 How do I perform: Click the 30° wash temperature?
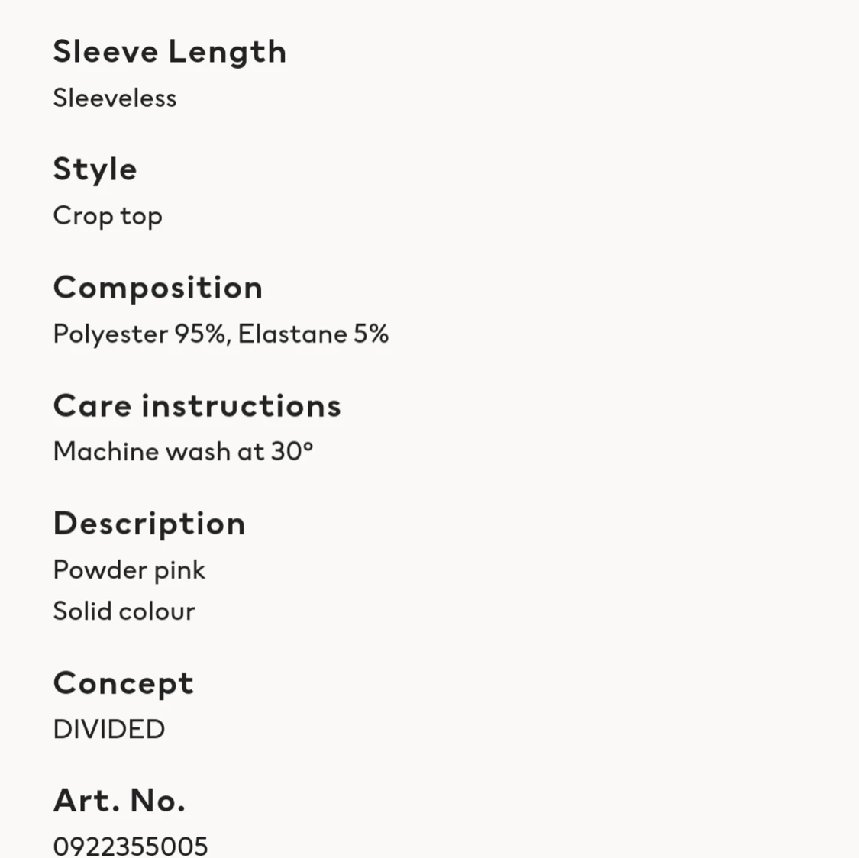tap(292, 452)
